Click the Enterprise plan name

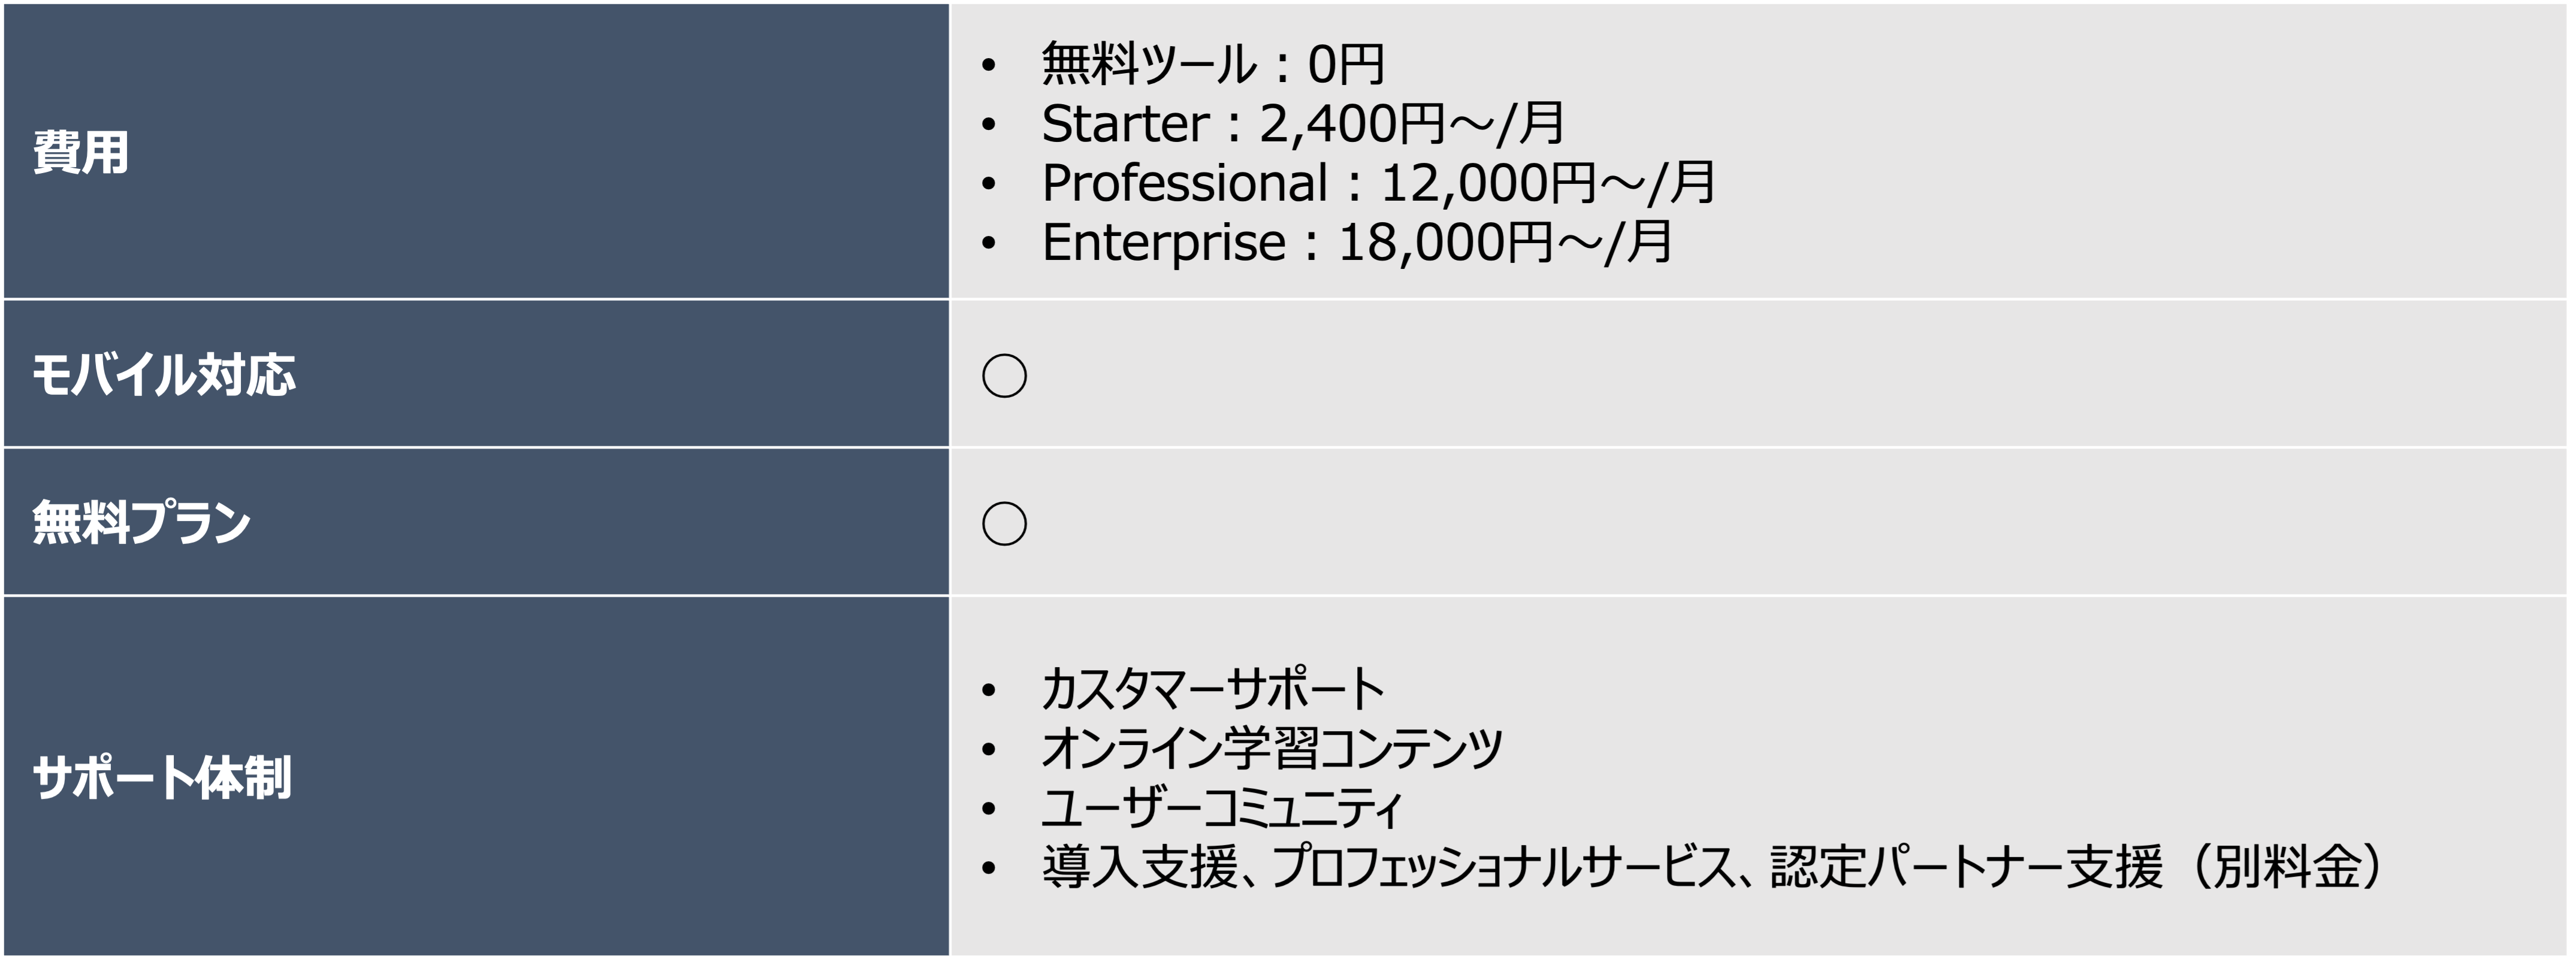(1163, 243)
